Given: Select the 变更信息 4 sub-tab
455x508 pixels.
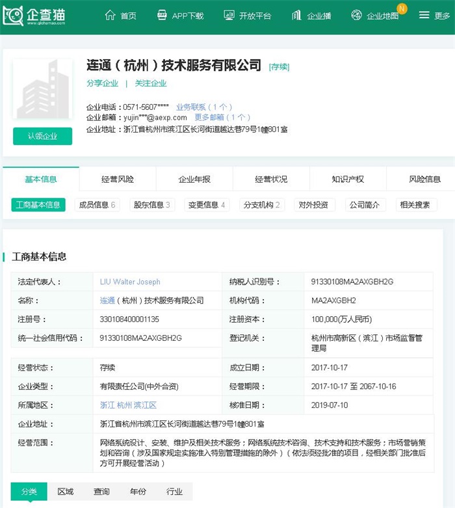Looking at the screenshot, I should (x=207, y=205).
